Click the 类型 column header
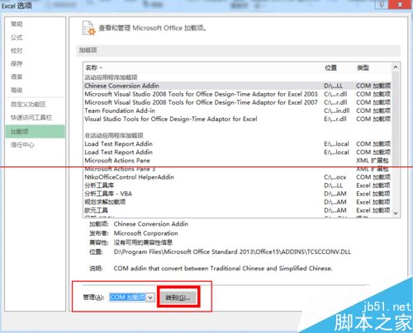Viewport: 413px width, 333px height. tap(363, 68)
